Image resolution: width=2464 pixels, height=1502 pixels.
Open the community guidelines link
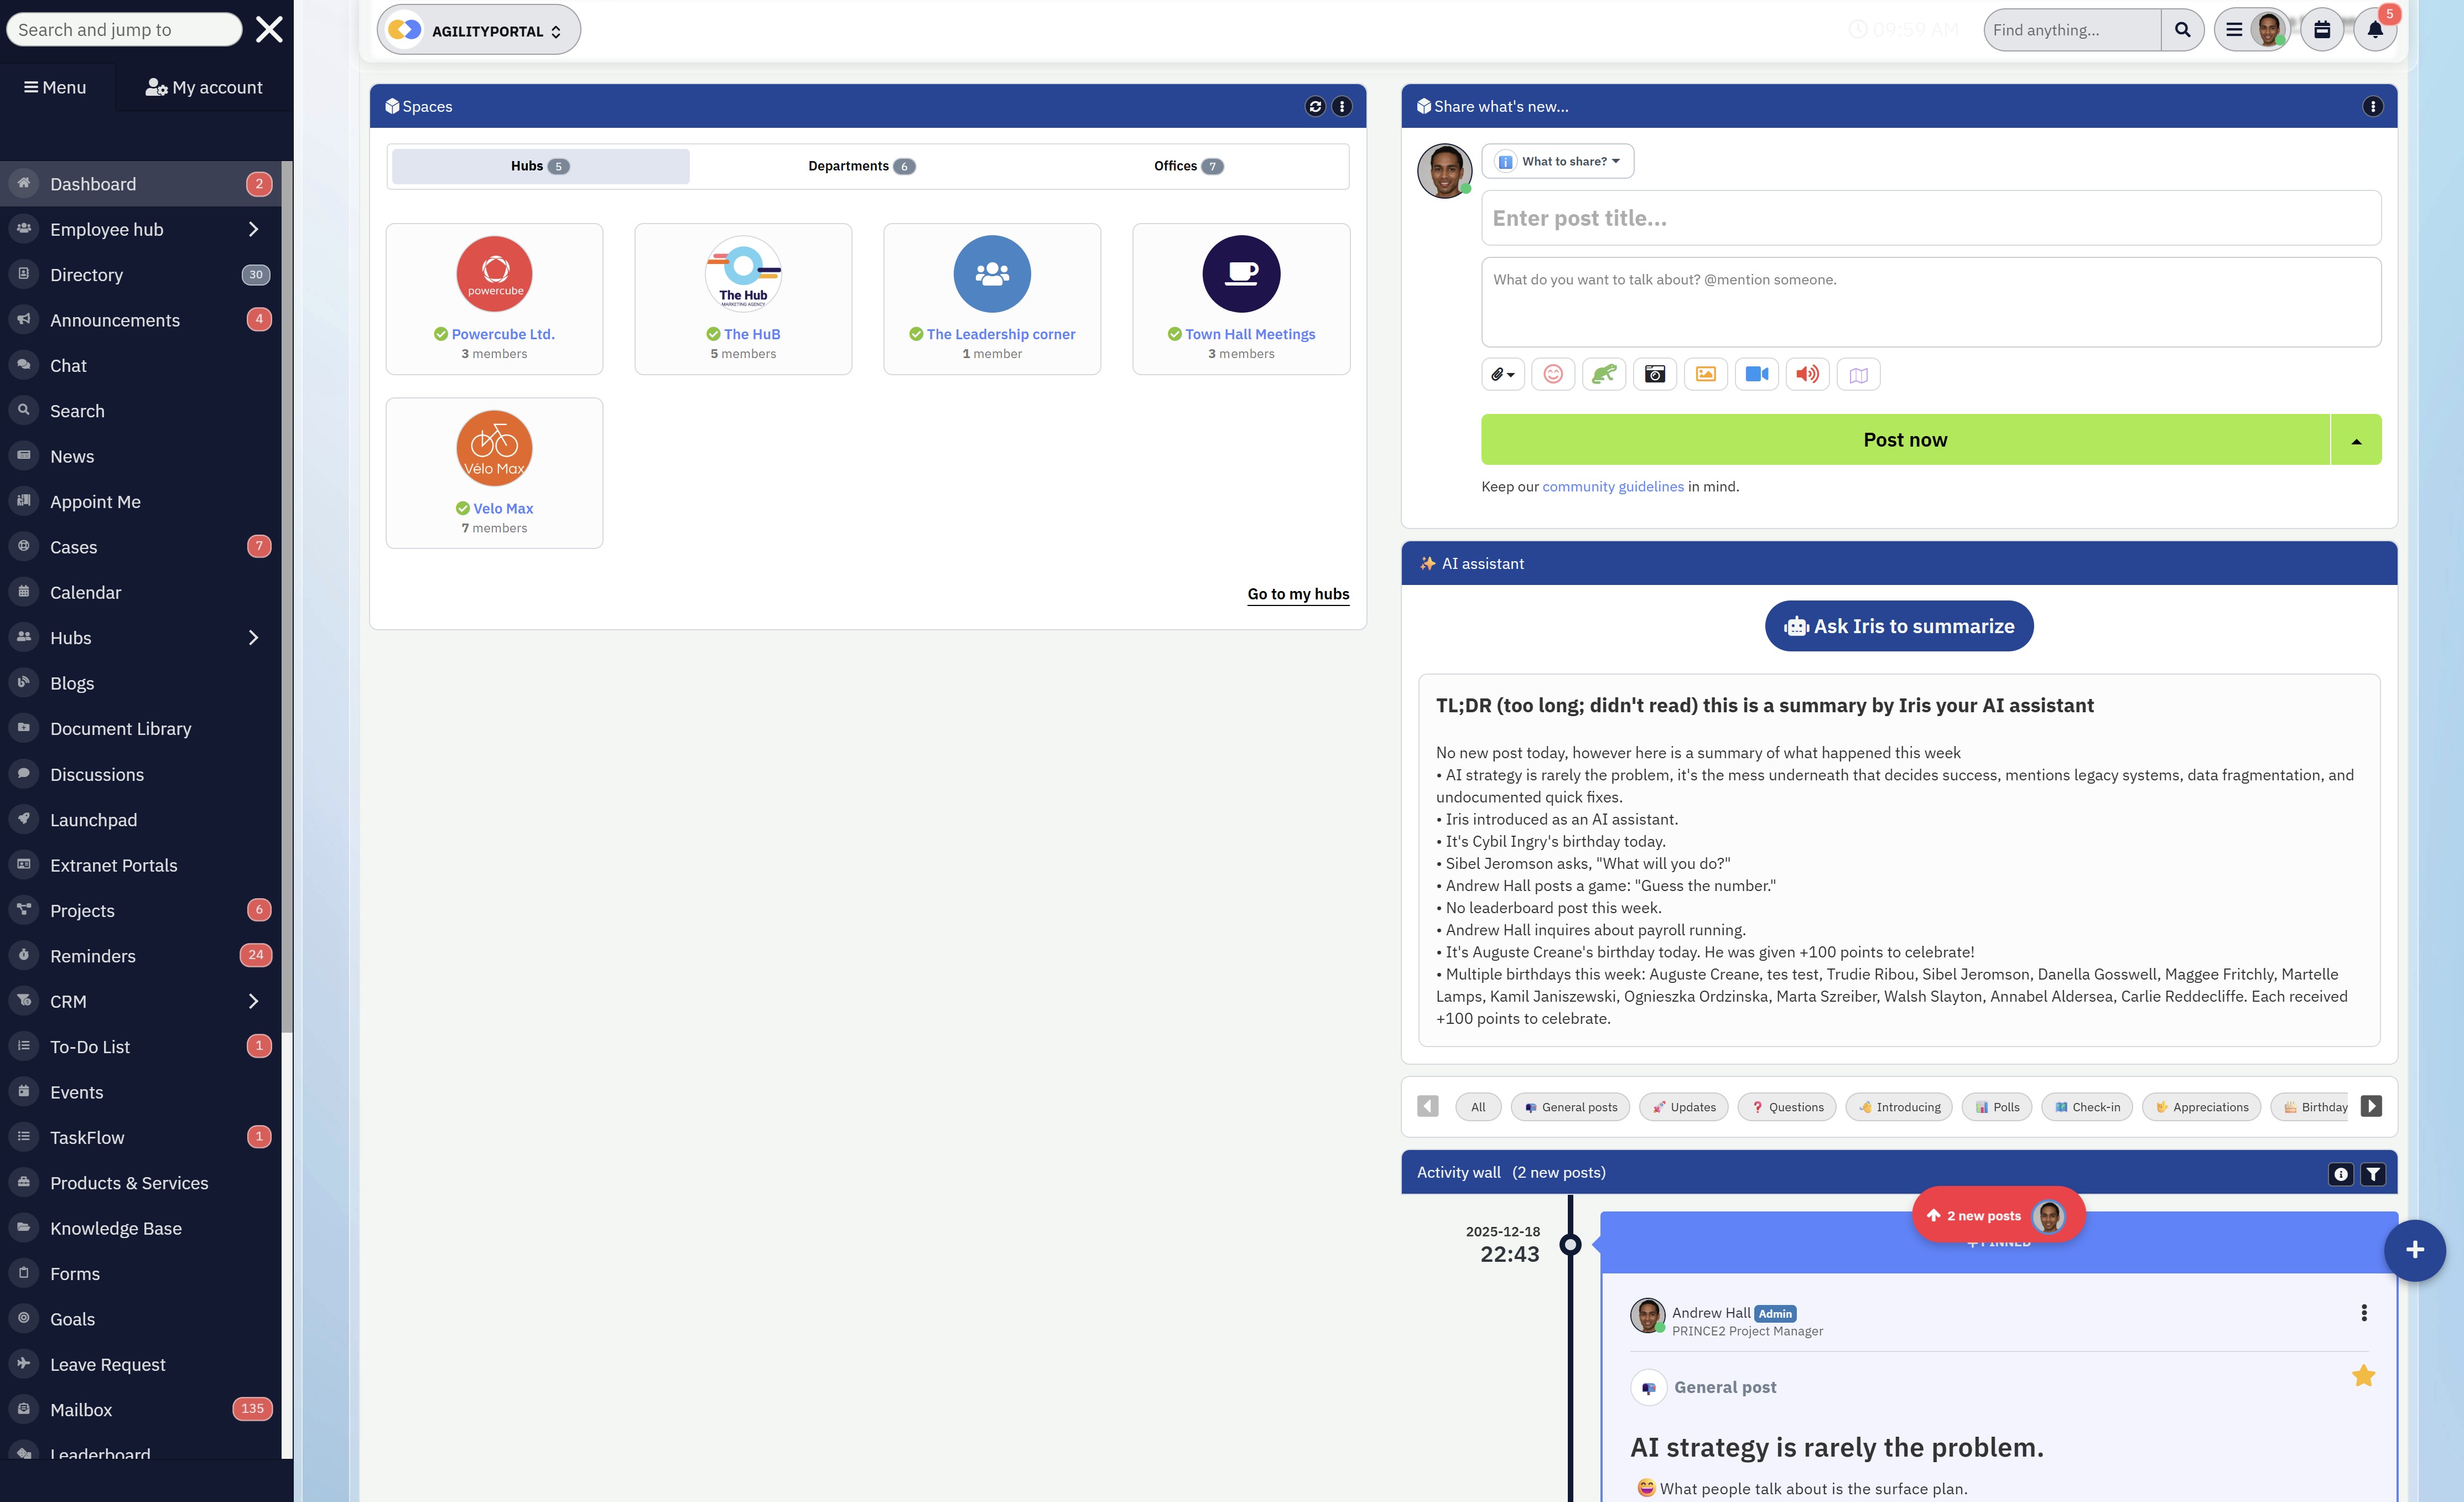(x=1612, y=486)
